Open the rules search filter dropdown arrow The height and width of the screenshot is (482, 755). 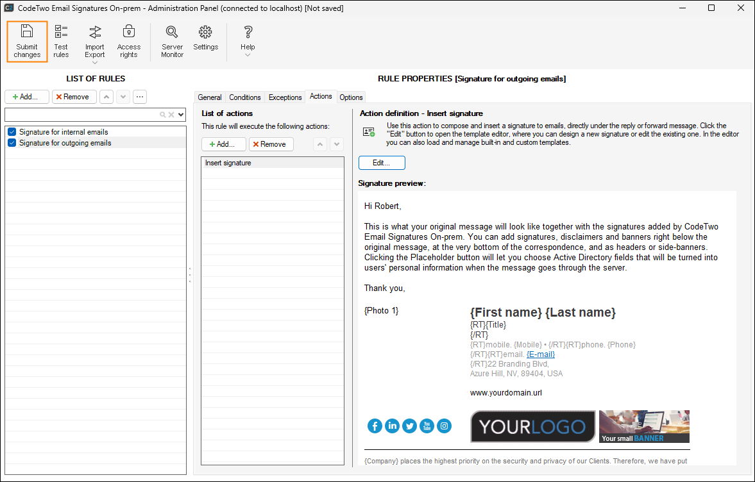tap(181, 115)
